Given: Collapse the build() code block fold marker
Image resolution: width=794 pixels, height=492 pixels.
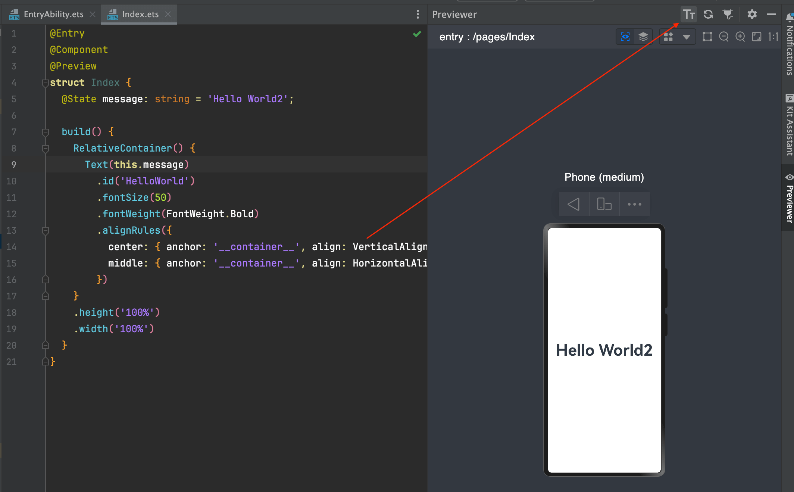Looking at the screenshot, I should pyautogui.click(x=46, y=132).
